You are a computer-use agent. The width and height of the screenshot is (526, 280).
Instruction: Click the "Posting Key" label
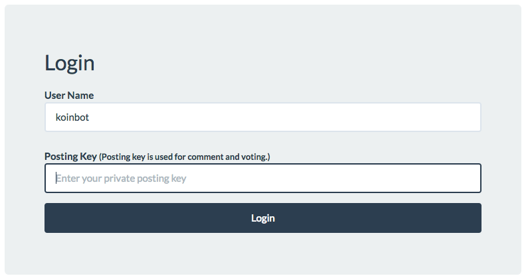[70, 157]
